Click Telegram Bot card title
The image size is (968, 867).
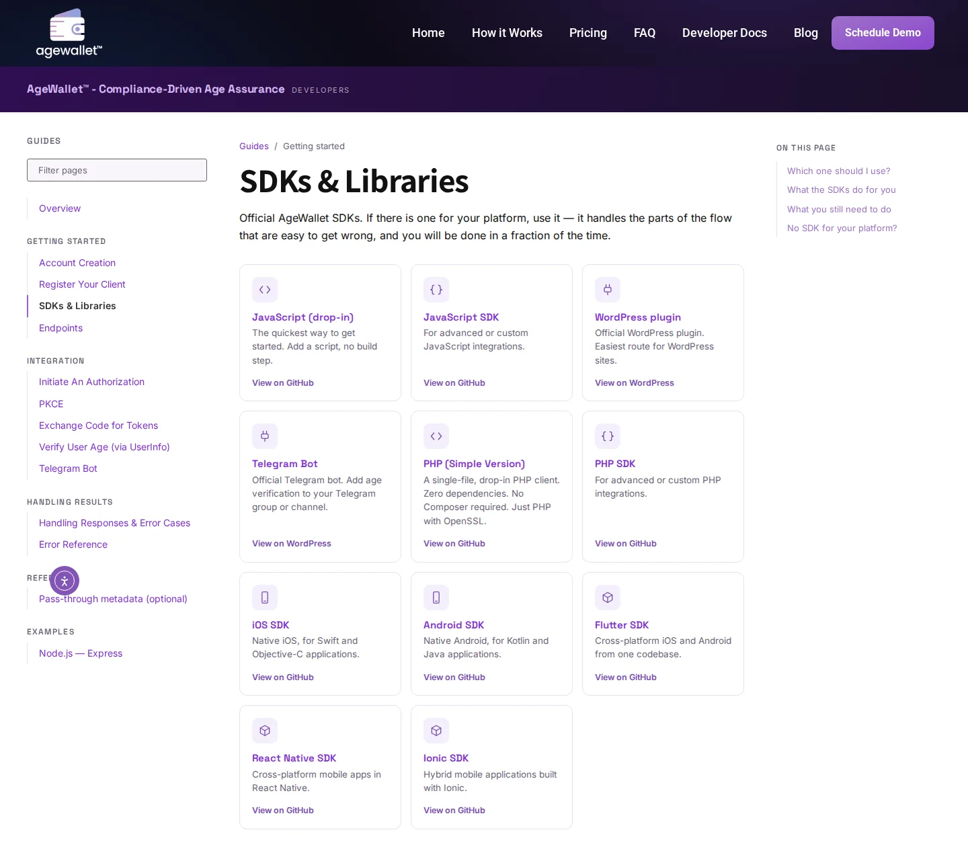pos(284,464)
